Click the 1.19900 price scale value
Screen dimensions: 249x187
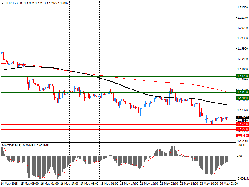pyautogui.click(x=243, y=49)
